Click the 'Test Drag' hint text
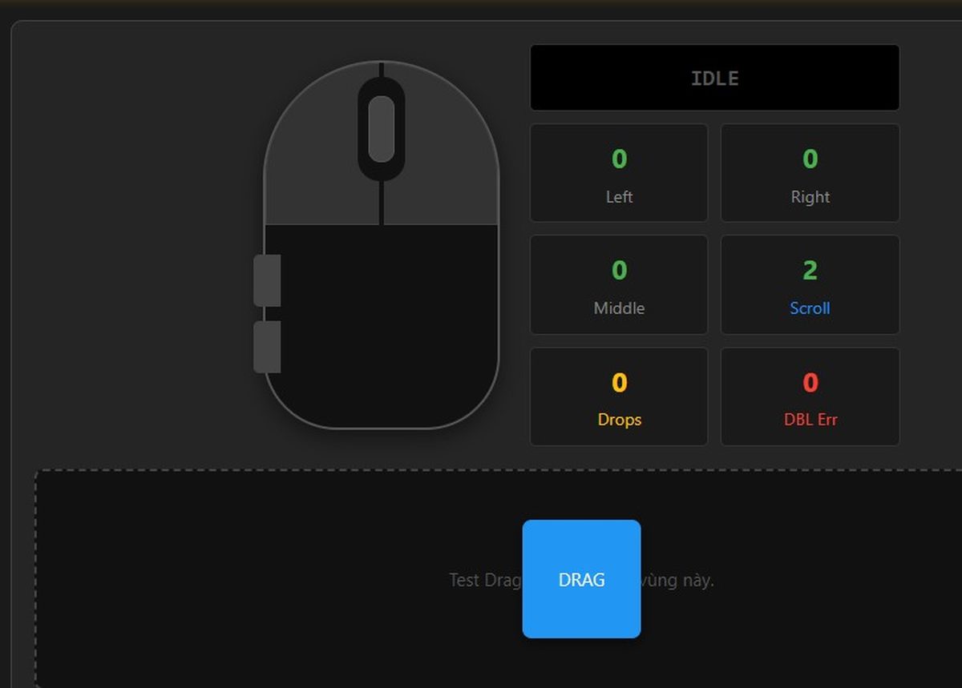 (x=485, y=580)
